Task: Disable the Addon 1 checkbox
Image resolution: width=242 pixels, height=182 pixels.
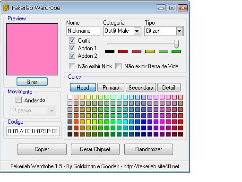Action: point(72,48)
